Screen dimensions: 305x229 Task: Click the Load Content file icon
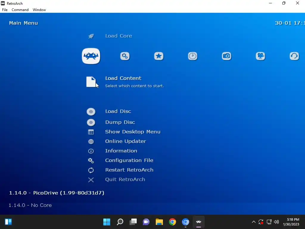click(x=91, y=82)
